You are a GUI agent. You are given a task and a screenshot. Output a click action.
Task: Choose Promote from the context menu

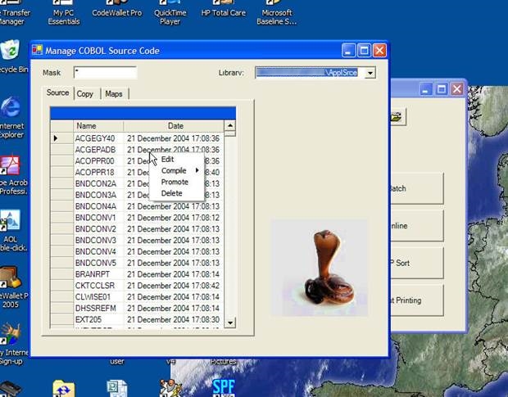pos(176,182)
